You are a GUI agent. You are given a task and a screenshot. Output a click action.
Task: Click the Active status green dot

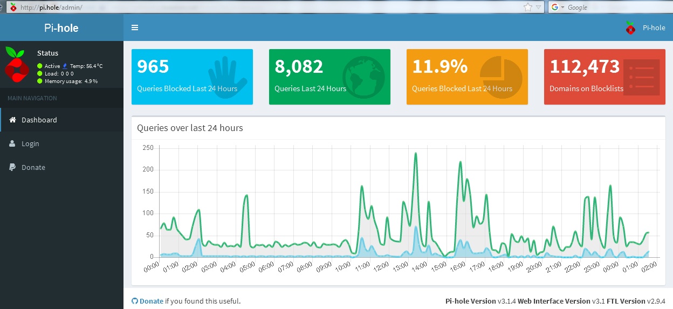[x=40, y=66]
